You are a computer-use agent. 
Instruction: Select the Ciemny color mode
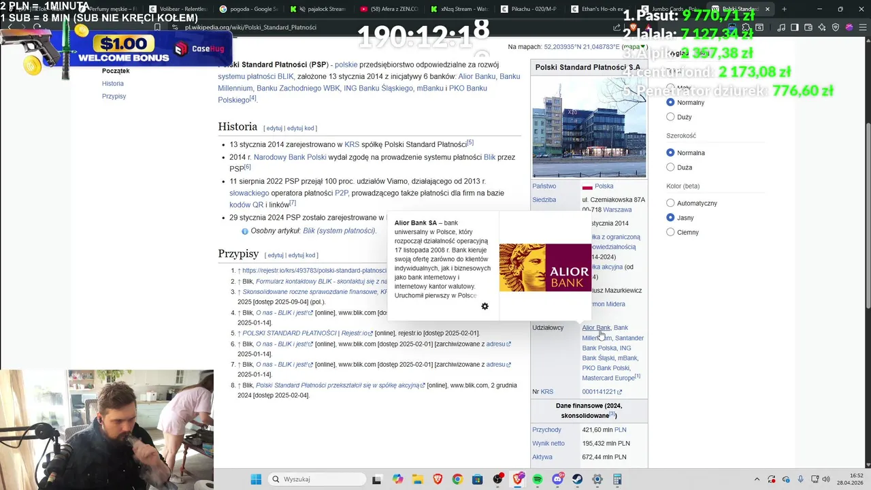tap(670, 232)
